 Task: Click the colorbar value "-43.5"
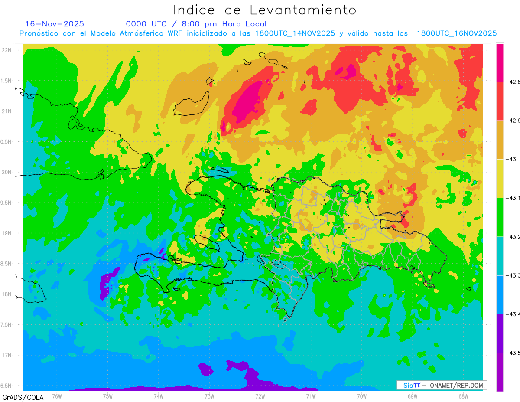(x=512, y=353)
